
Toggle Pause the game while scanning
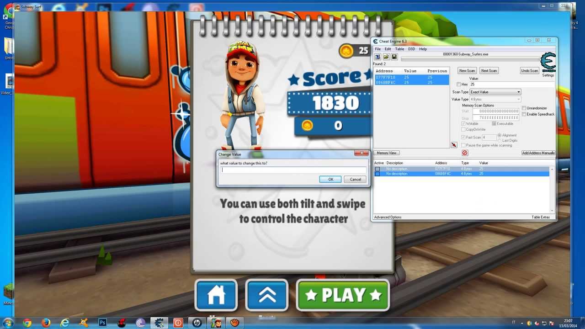463,145
